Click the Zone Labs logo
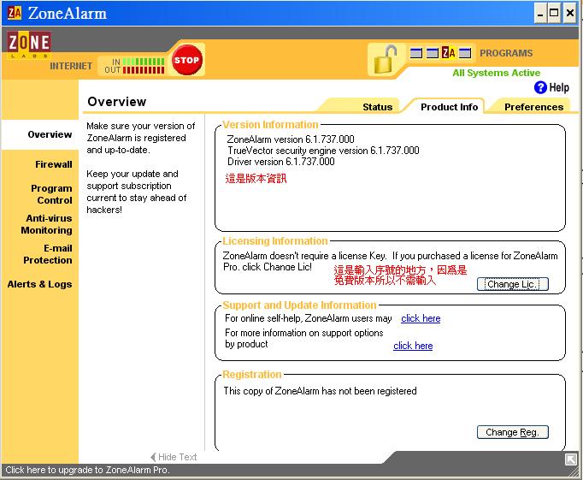Image resolution: width=583 pixels, height=480 pixels. [29, 44]
